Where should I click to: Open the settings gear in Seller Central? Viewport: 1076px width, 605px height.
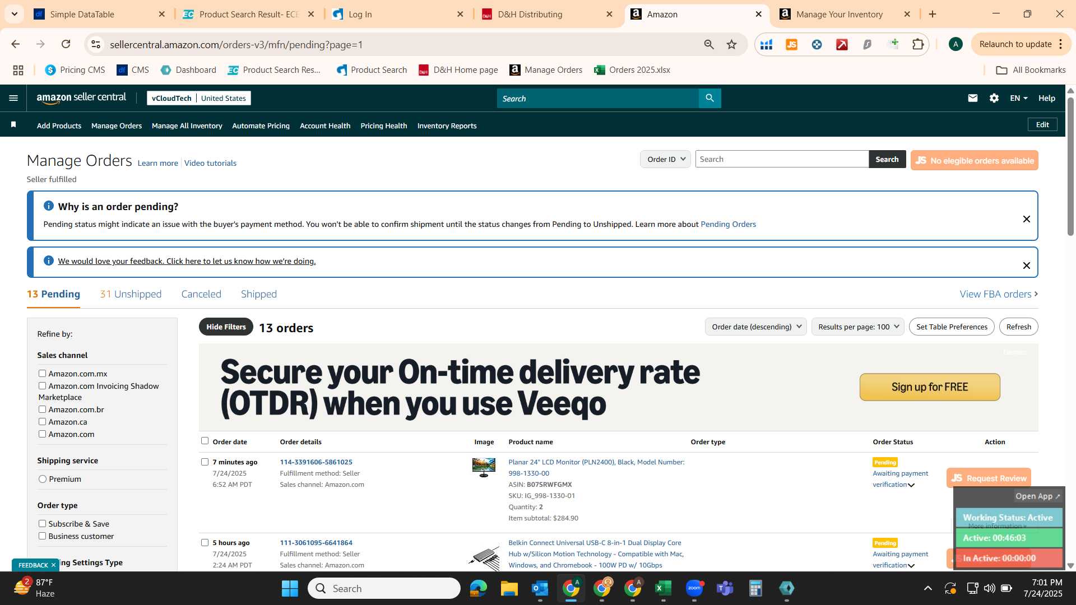994,98
